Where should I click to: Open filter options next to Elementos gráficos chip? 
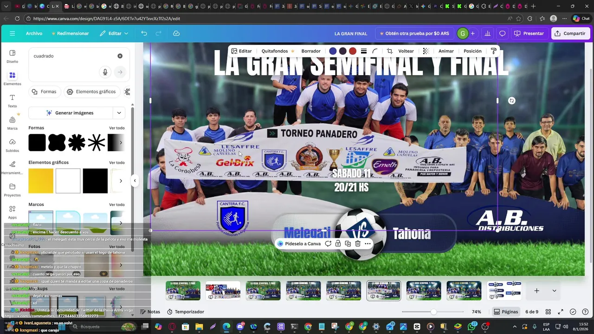coord(127,91)
